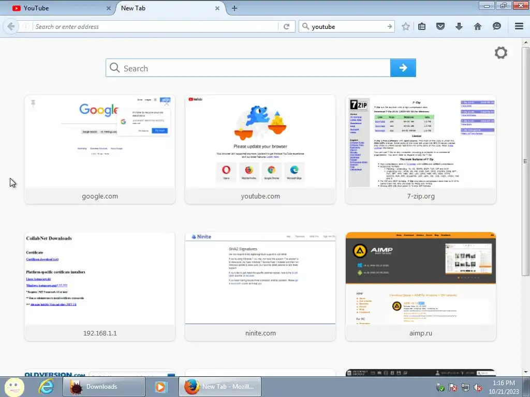530x397 pixels.
Task: Launch the media player taskbar icon
Action: [x=161, y=387]
